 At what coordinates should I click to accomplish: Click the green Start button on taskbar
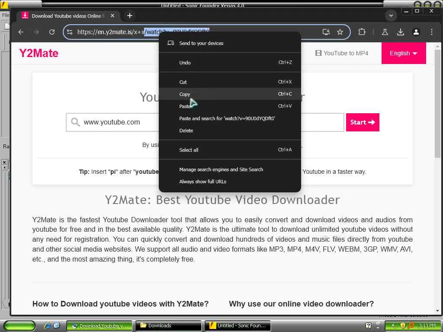pos(19,326)
